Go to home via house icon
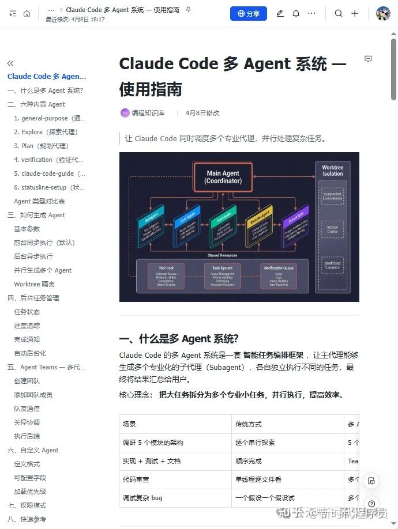The width and height of the screenshot is (398, 529). click(27, 13)
